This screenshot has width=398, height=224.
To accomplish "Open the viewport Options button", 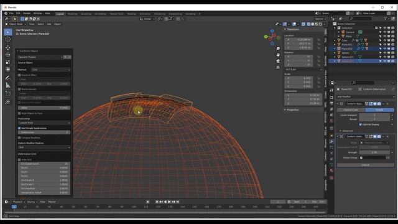I will 320,19.
